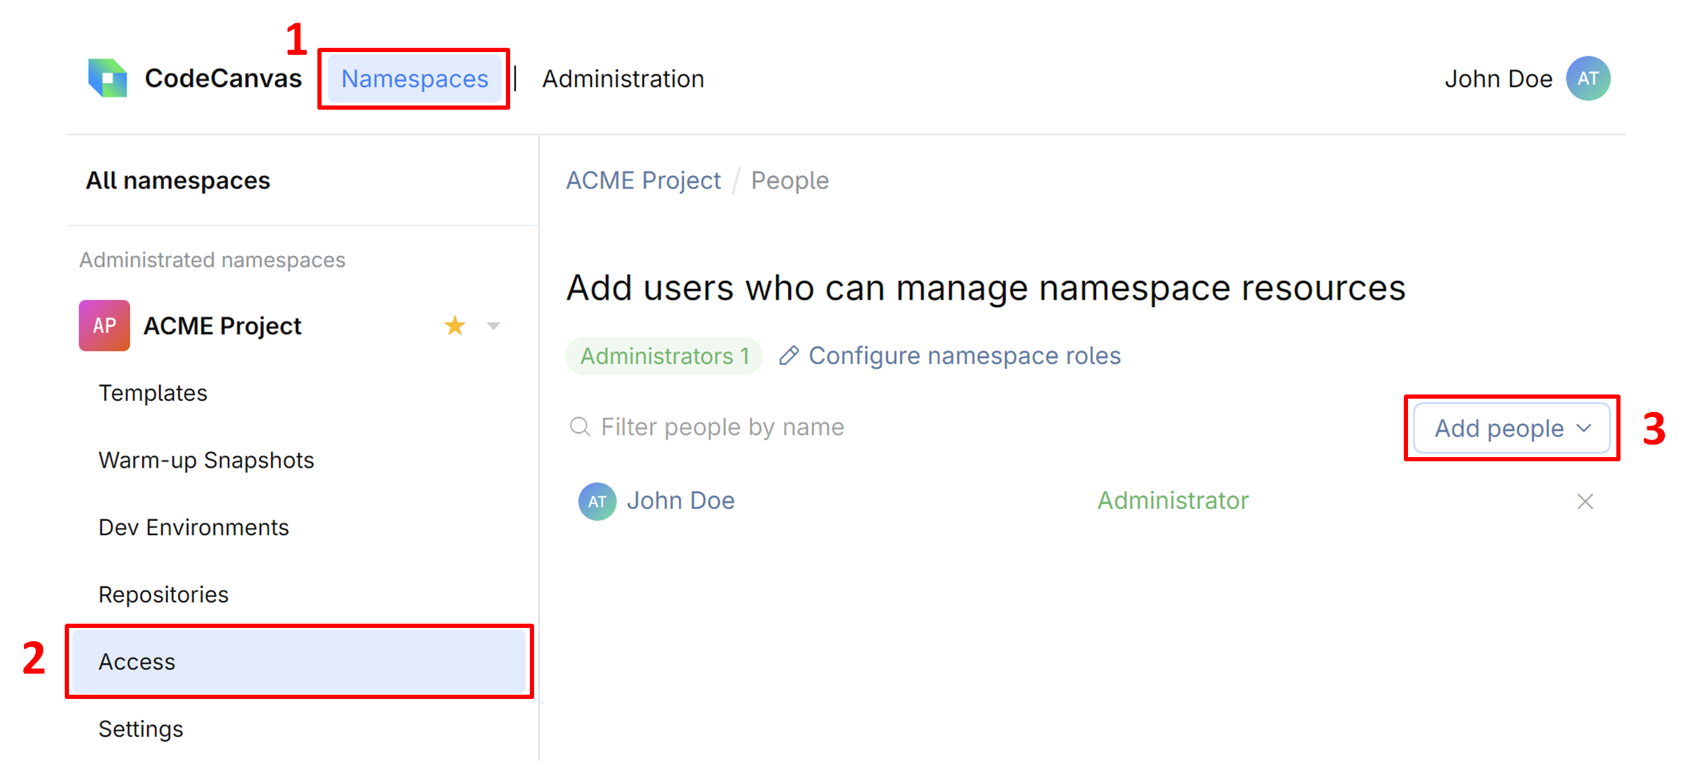Screen dimensions: 1693x777
Task: Click the CodeCanvas logo icon
Action: pos(107,78)
